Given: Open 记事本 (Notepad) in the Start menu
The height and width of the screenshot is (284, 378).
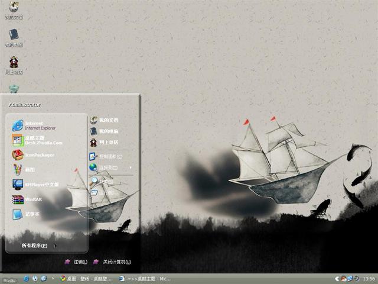Looking at the screenshot, I should click(25, 214).
